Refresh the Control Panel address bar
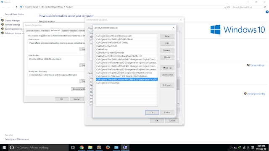The image size is (269, 151). coord(228,7)
